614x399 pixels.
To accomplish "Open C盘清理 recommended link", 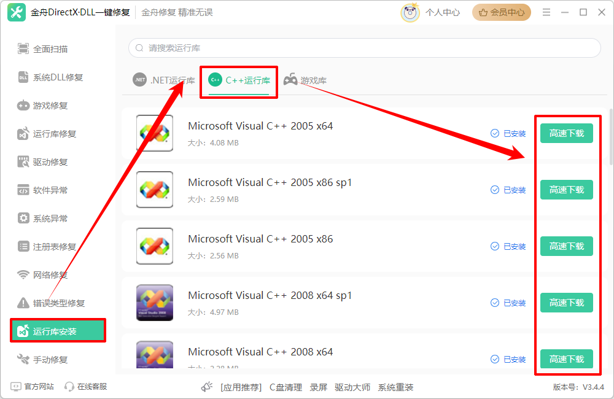I will pos(286,387).
